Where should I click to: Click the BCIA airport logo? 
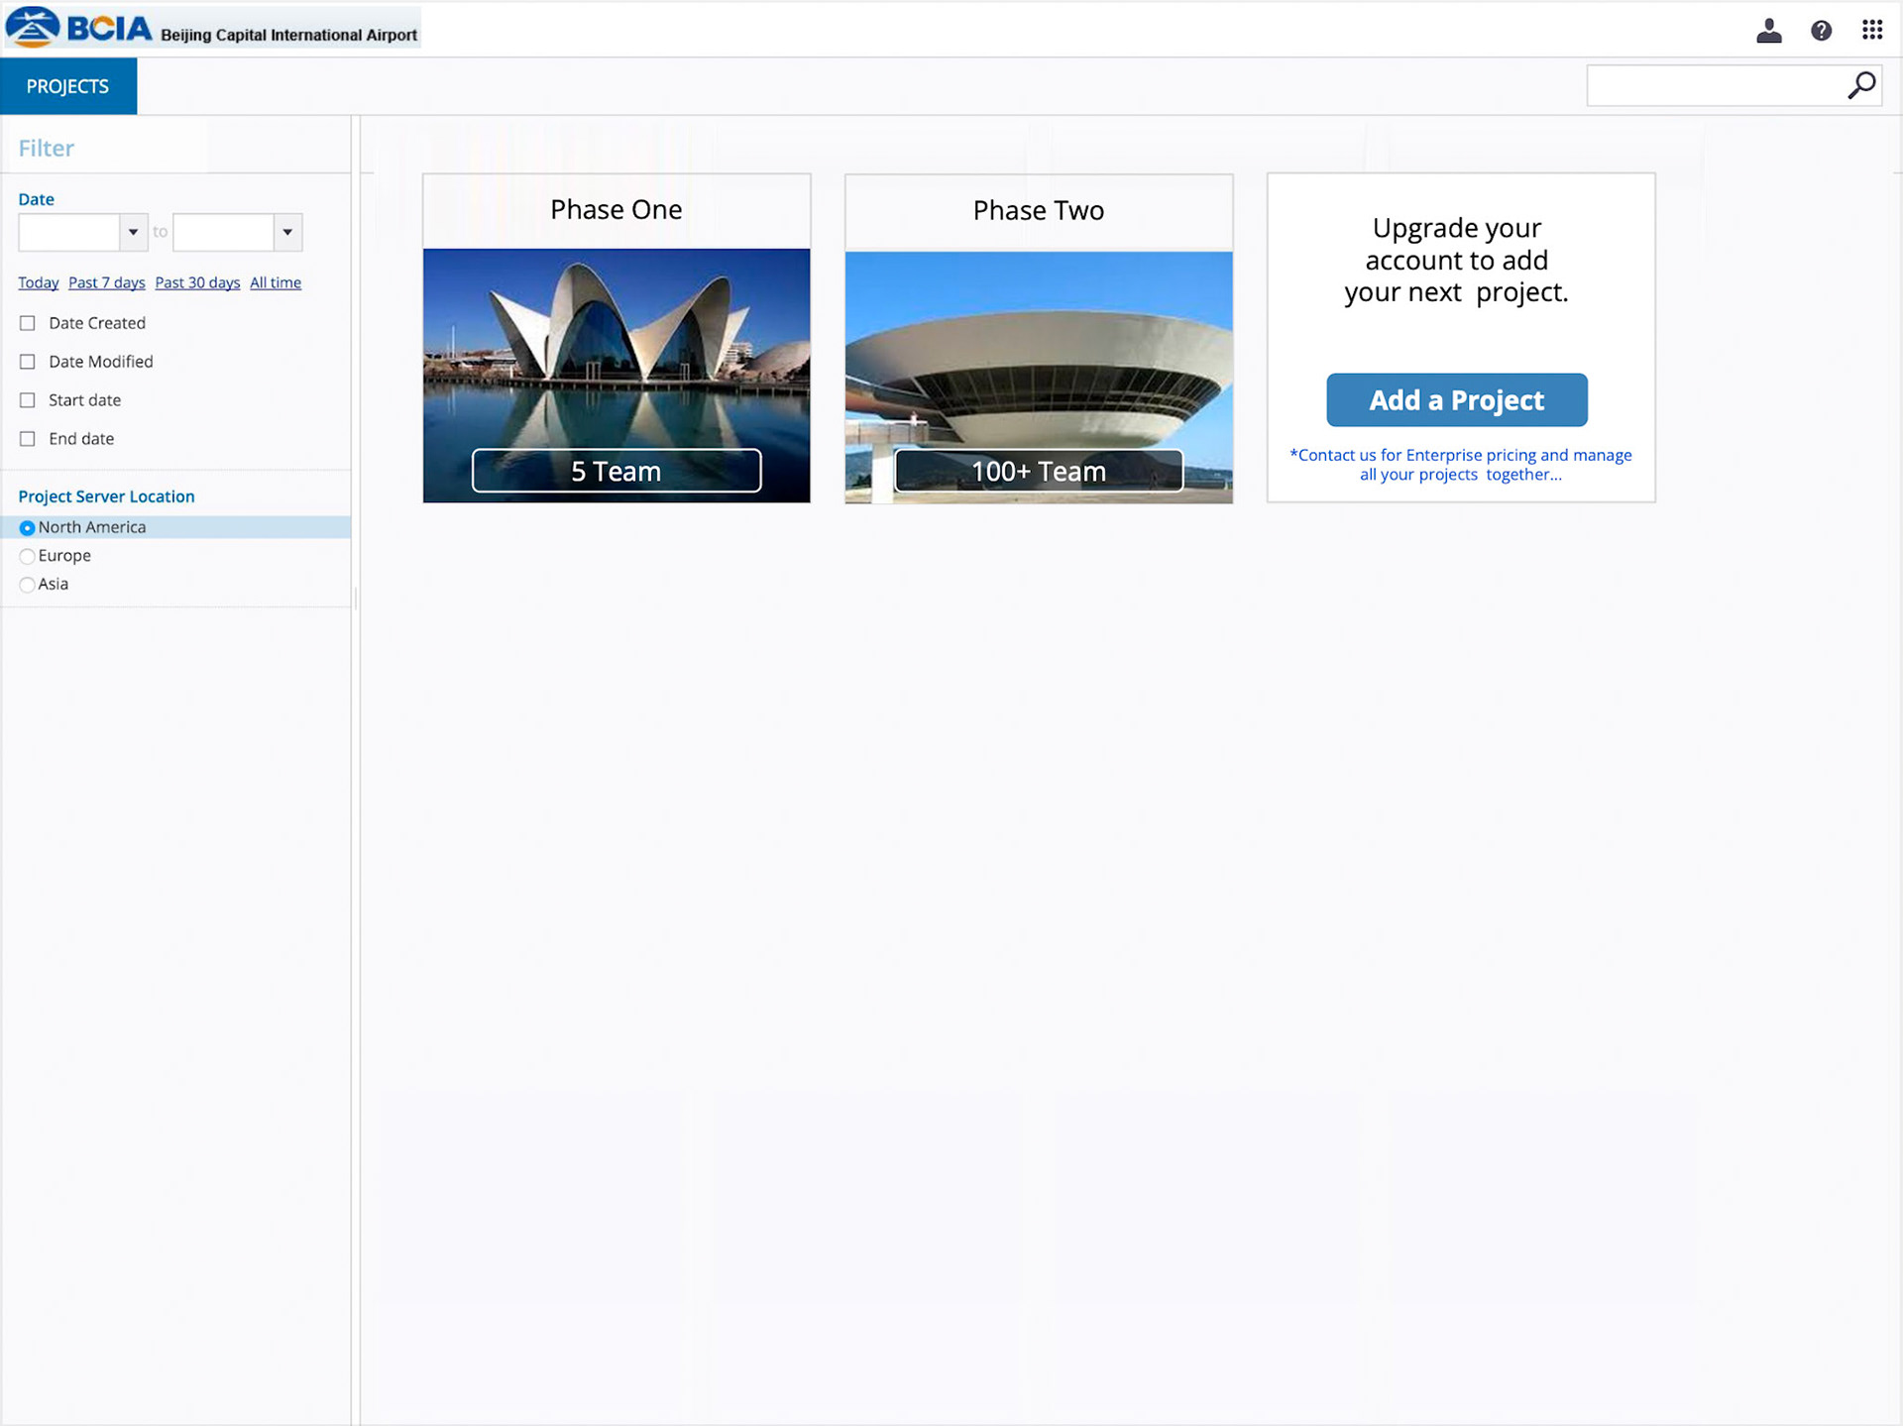(79, 28)
